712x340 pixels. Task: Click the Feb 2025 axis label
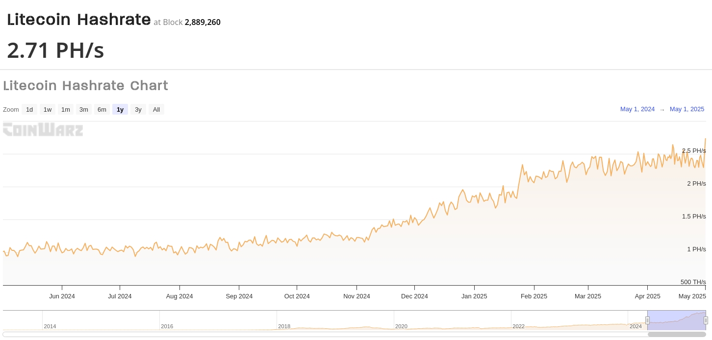click(x=534, y=296)
